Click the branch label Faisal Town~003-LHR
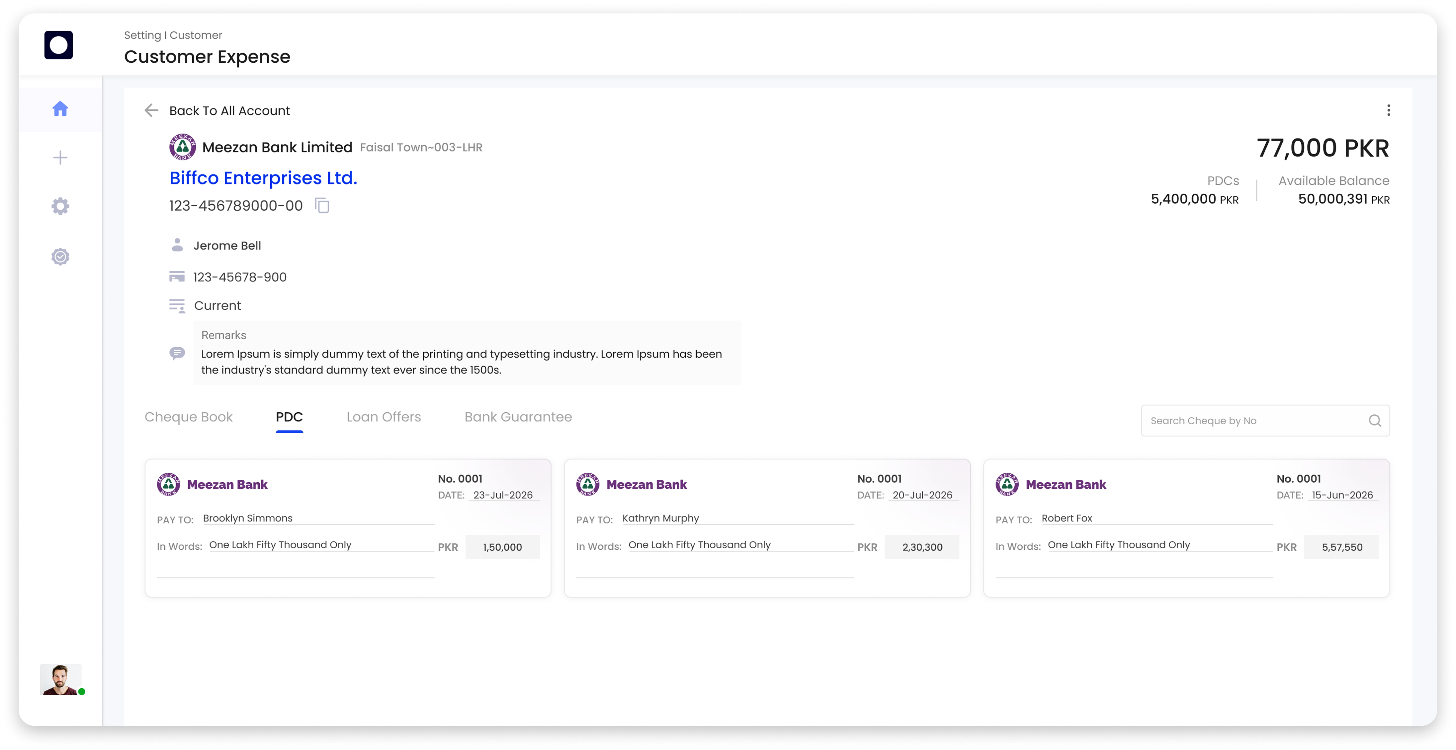The image size is (1456, 750). coord(421,147)
